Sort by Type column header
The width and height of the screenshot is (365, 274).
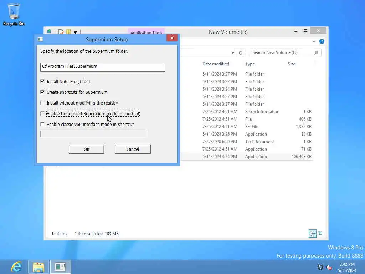coord(250,64)
